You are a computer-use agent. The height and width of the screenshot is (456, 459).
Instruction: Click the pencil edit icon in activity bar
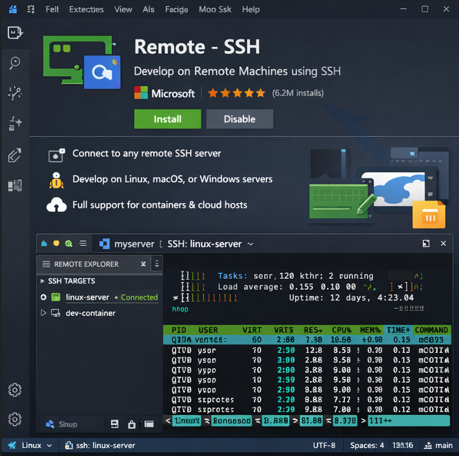point(15,155)
